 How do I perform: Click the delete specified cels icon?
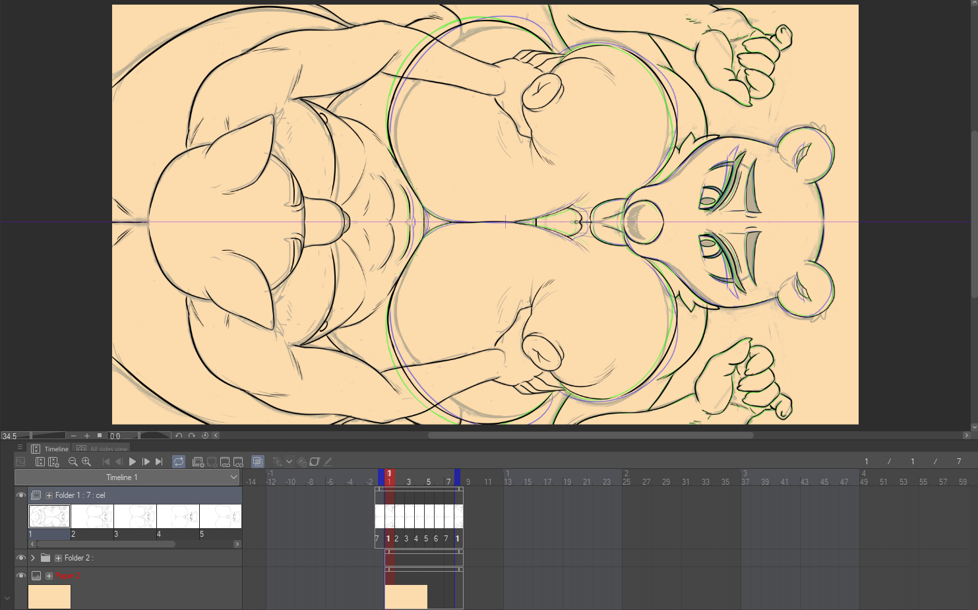(238, 462)
